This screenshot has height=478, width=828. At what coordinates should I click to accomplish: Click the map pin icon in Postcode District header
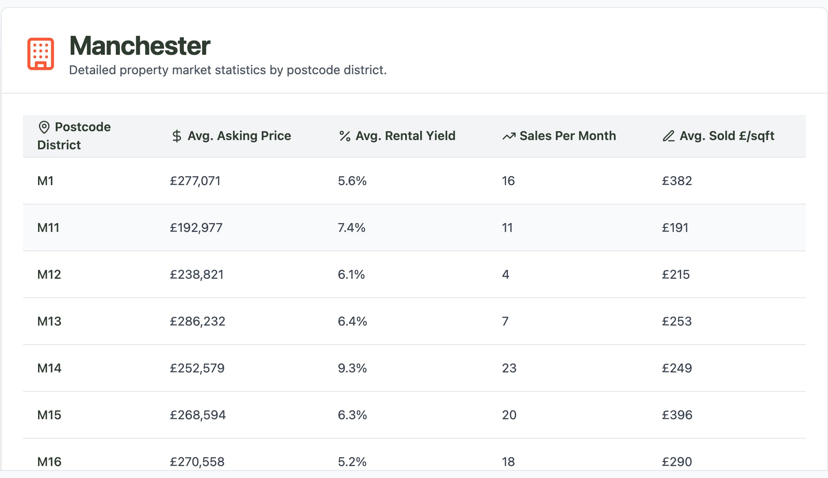point(44,127)
